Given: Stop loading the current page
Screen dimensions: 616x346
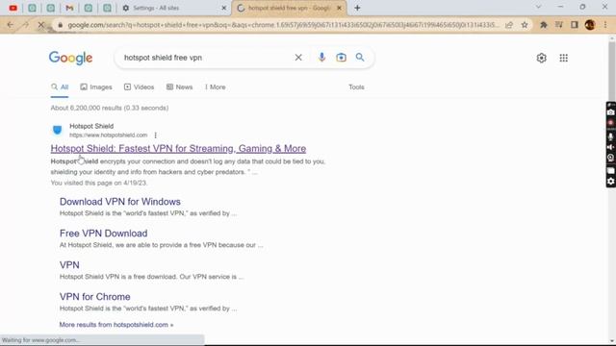Looking at the screenshot, I should [x=40, y=25].
